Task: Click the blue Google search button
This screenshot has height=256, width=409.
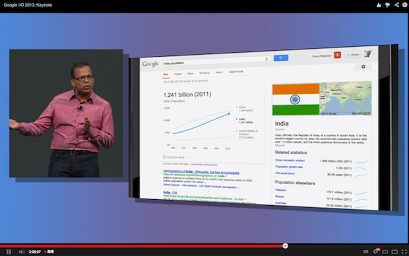Action: 281,58
